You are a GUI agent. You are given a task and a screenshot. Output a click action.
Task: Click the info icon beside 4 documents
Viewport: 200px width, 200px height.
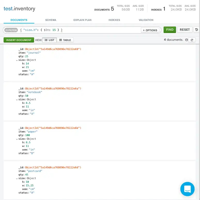(x=187, y=40)
